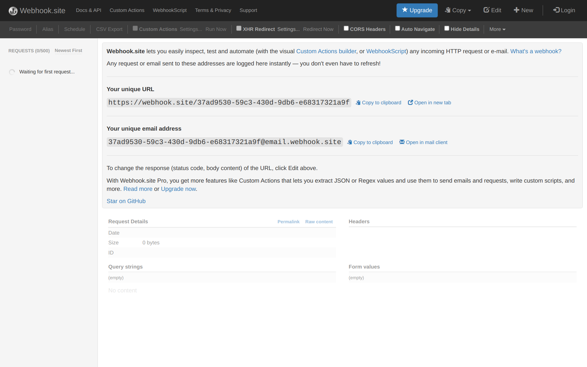This screenshot has width=587, height=367.
Task: Click the Star on GitHub link
Action: tap(126, 201)
